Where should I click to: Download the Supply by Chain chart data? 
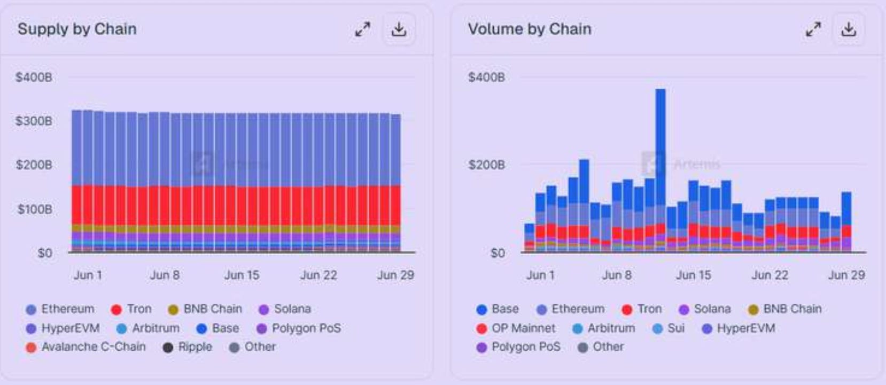pos(399,29)
